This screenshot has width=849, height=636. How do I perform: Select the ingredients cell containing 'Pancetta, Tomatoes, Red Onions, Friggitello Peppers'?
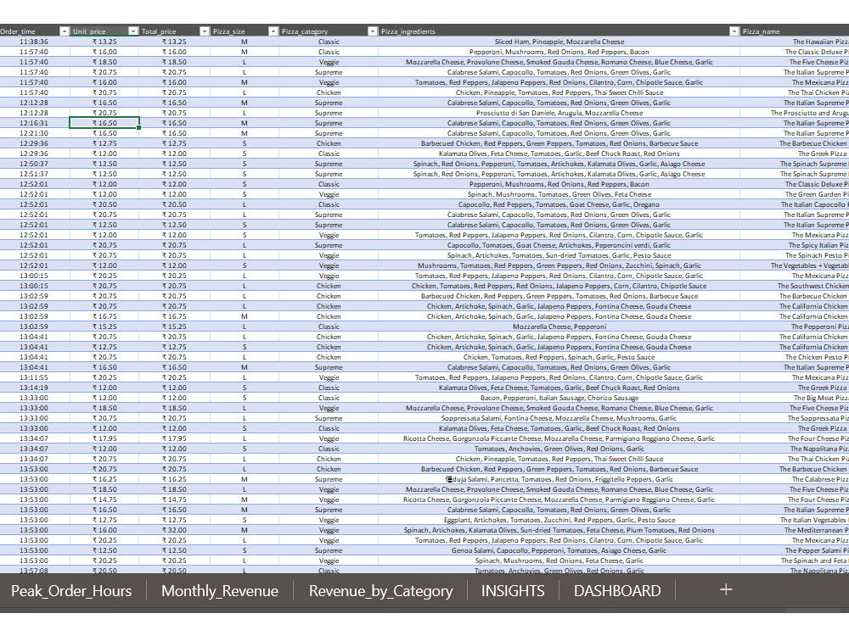(559, 479)
